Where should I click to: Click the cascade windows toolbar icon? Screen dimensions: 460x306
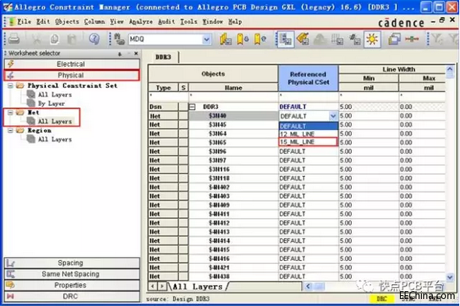point(394,39)
